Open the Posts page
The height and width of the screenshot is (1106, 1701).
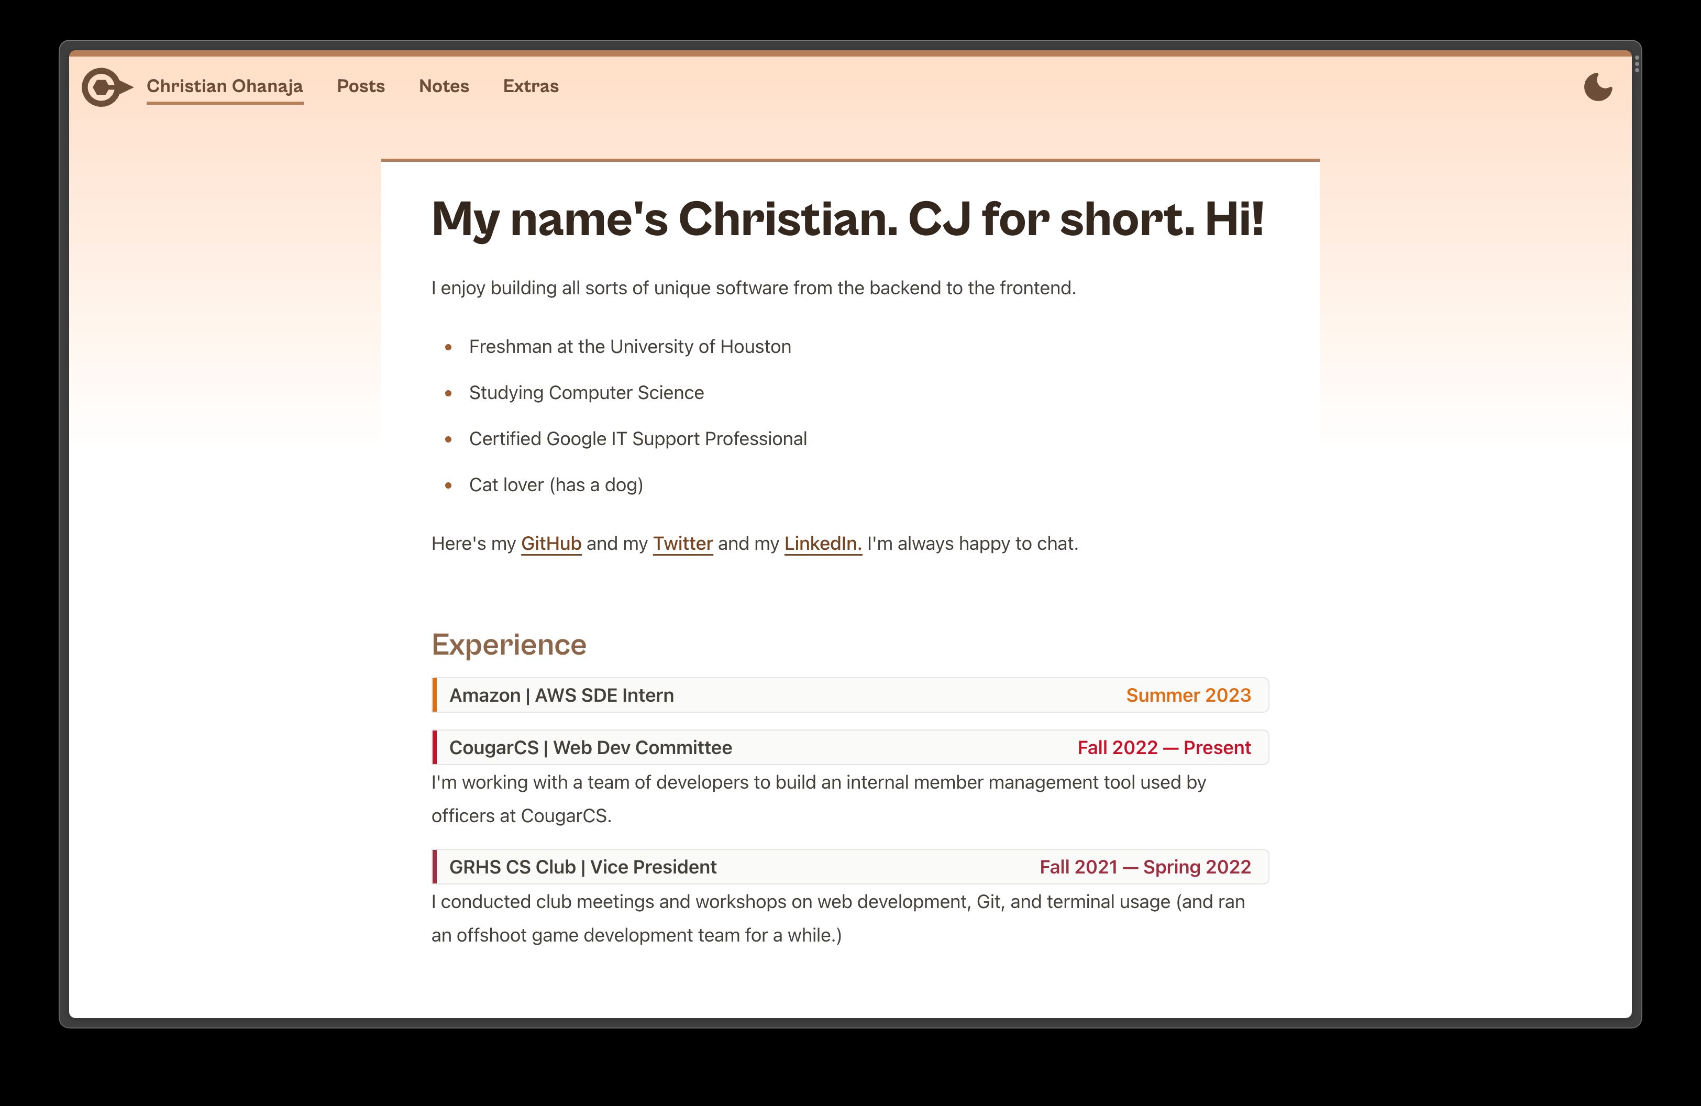361,86
